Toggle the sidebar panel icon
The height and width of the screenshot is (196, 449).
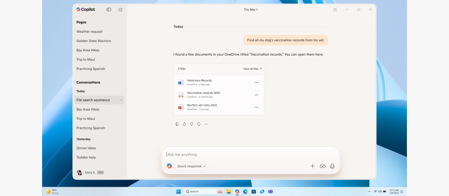[x=109, y=9]
